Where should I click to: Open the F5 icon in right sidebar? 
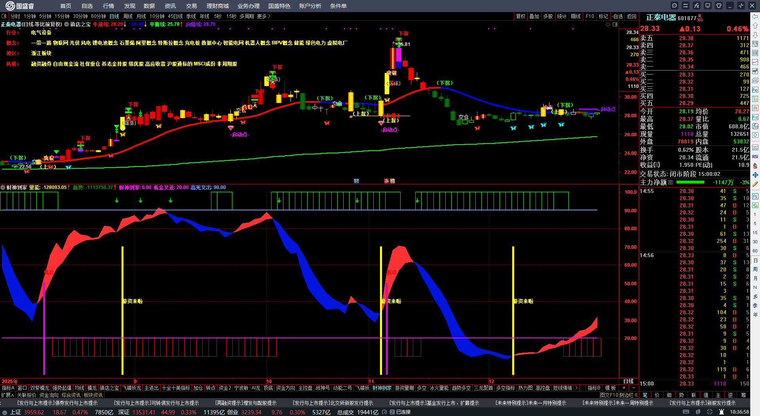[755, 196]
